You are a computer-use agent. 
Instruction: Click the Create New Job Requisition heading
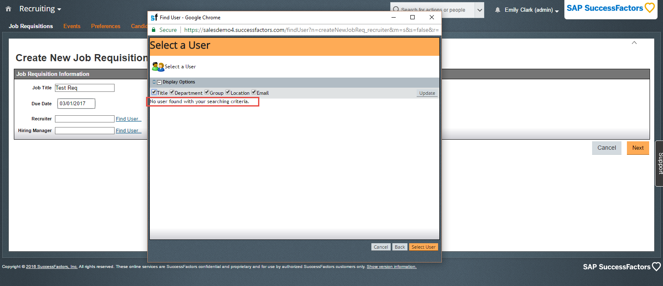(81, 58)
